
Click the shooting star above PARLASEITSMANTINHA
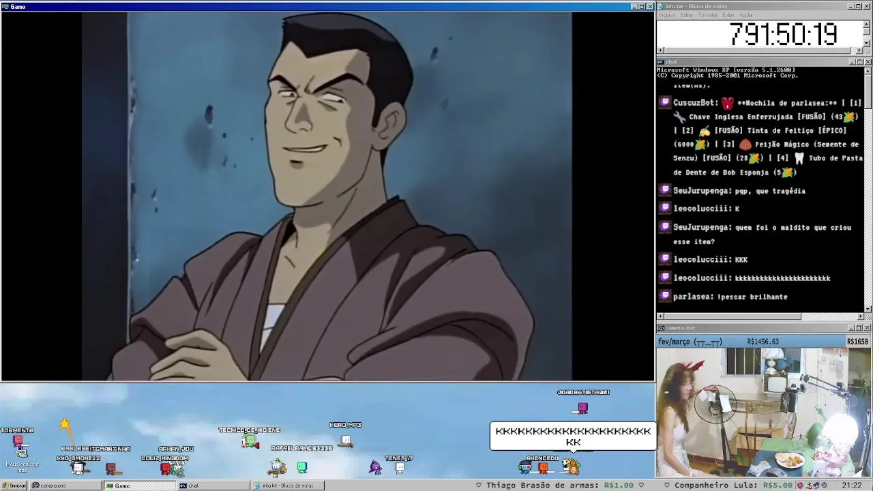65,425
